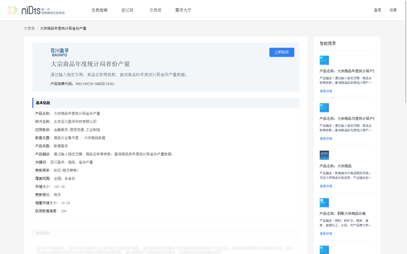Open thumbnail of 大宗商品月度统计局产量 recommendation
This screenshot has height=254, width=407.
point(324,108)
